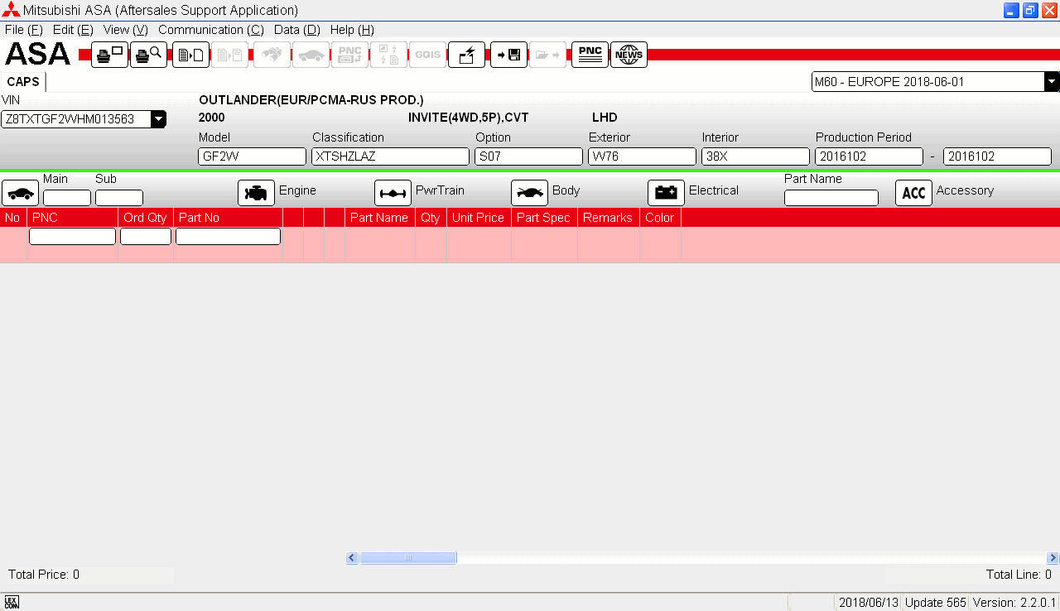The width and height of the screenshot is (1060, 611).
Task: Open the NEWS globe icon
Action: (x=629, y=55)
